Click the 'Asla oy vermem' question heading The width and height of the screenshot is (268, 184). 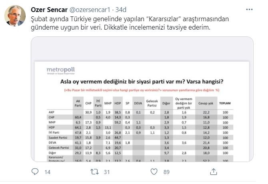coord(142,82)
